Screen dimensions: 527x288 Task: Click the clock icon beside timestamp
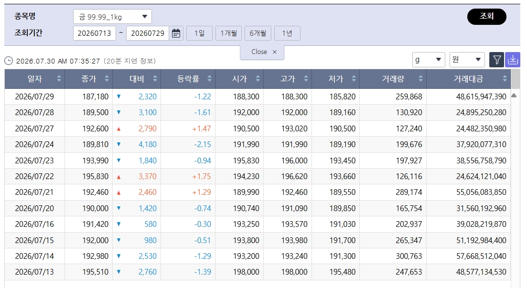[x=9, y=61]
